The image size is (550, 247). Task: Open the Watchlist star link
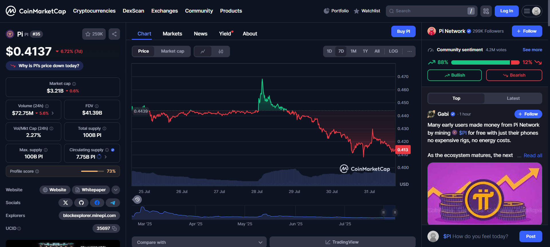tap(367, 11)
